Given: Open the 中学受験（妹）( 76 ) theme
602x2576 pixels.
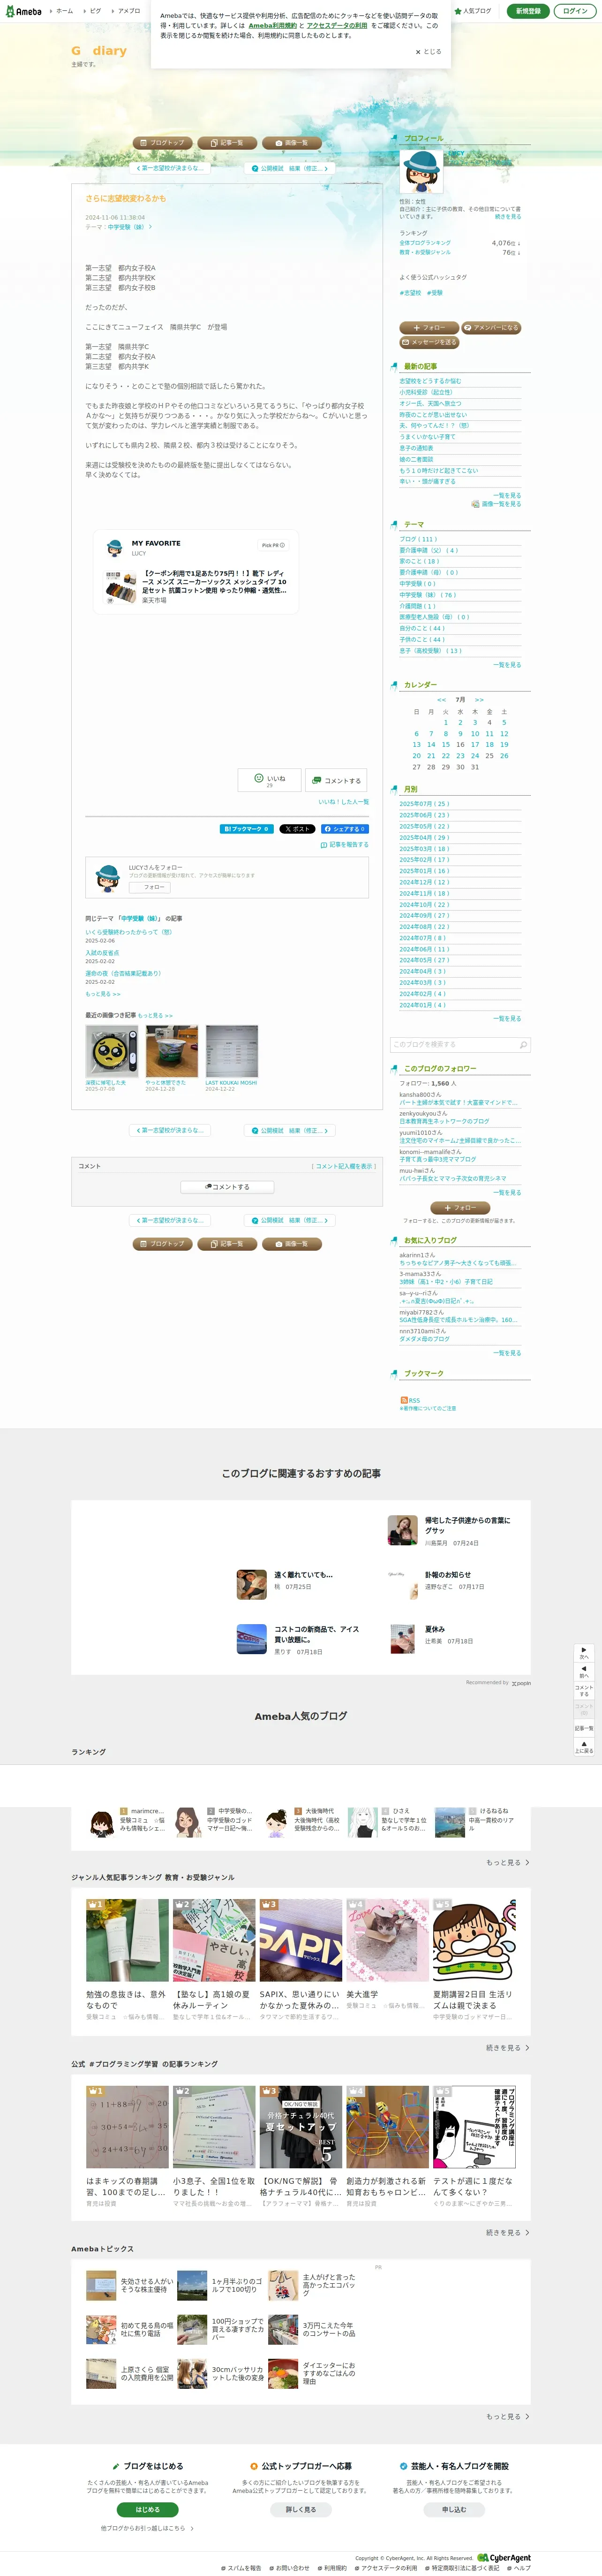Looking at the screenshot, I should point(427,595).
